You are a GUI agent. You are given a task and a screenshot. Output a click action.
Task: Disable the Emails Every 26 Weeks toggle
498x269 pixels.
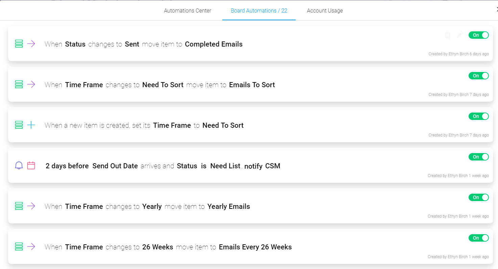(x=478, y=238)
